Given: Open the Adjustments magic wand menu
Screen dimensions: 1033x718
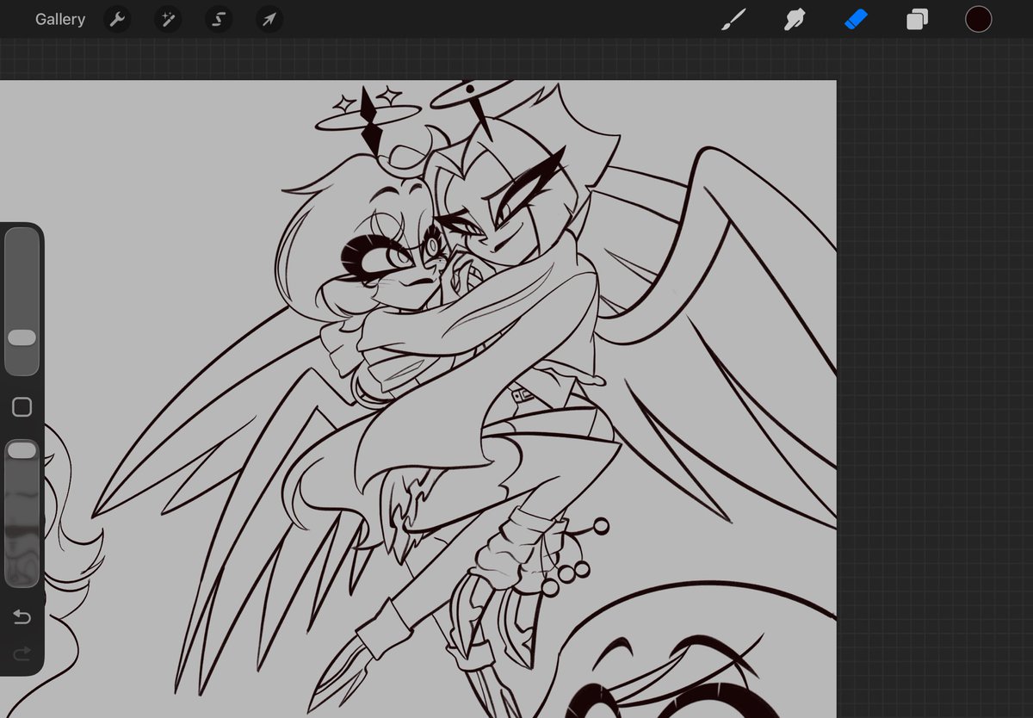Looking at the screenshot, I should 168,20.
